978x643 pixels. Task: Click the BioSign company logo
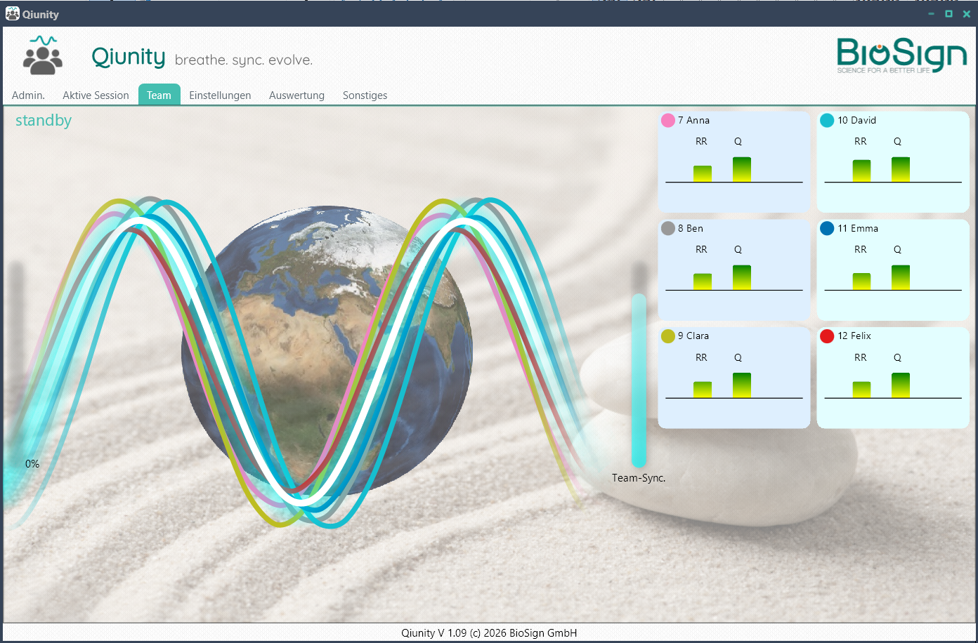[x=901, y=55]
